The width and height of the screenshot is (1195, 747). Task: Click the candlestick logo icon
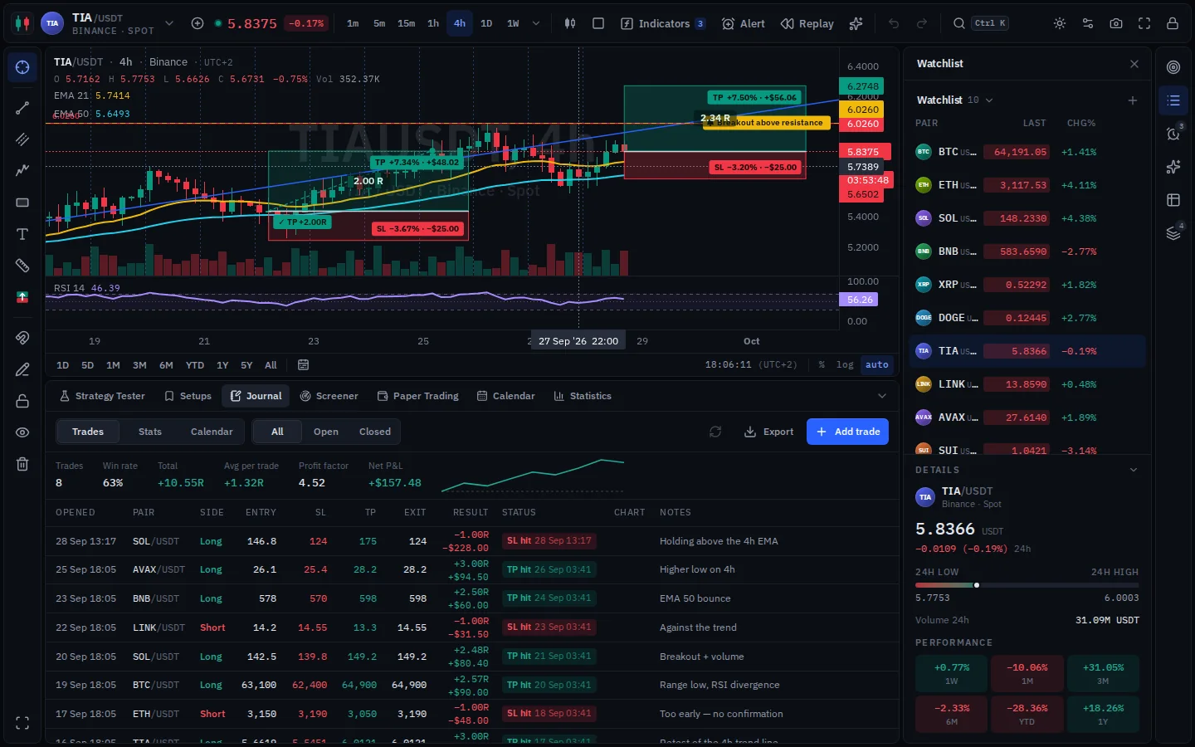click(22, 23)
